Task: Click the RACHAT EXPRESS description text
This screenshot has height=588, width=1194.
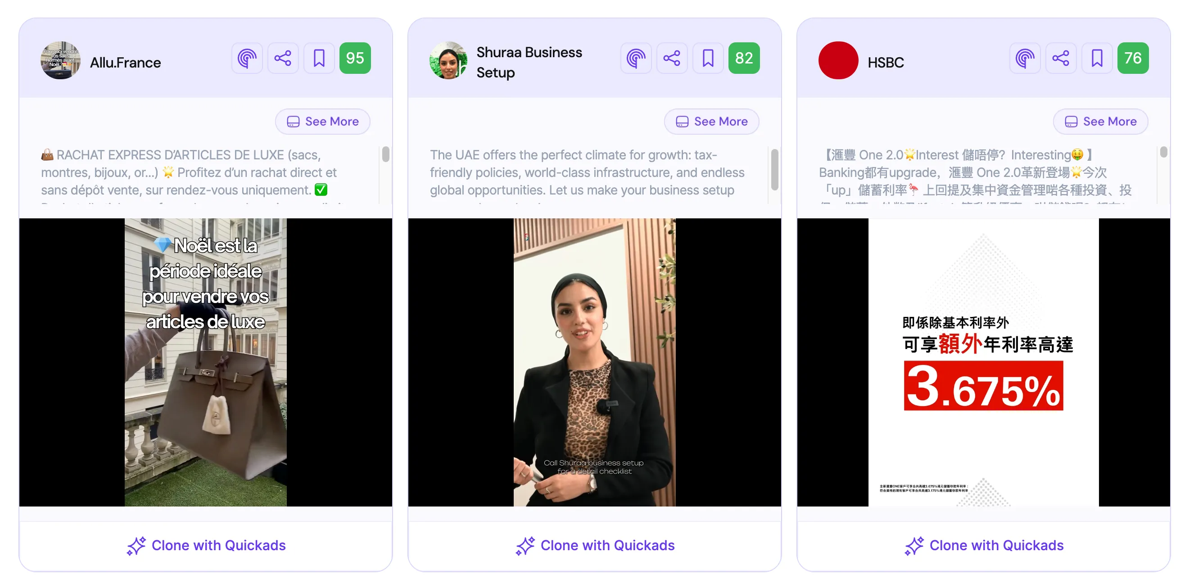Action: (x=194, y=175)
